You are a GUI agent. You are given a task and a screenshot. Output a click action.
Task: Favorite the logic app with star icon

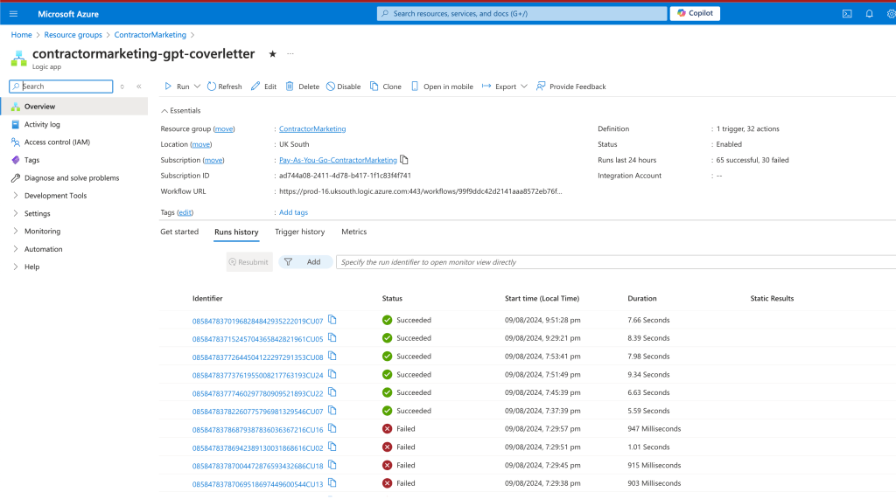coord(273,53)
